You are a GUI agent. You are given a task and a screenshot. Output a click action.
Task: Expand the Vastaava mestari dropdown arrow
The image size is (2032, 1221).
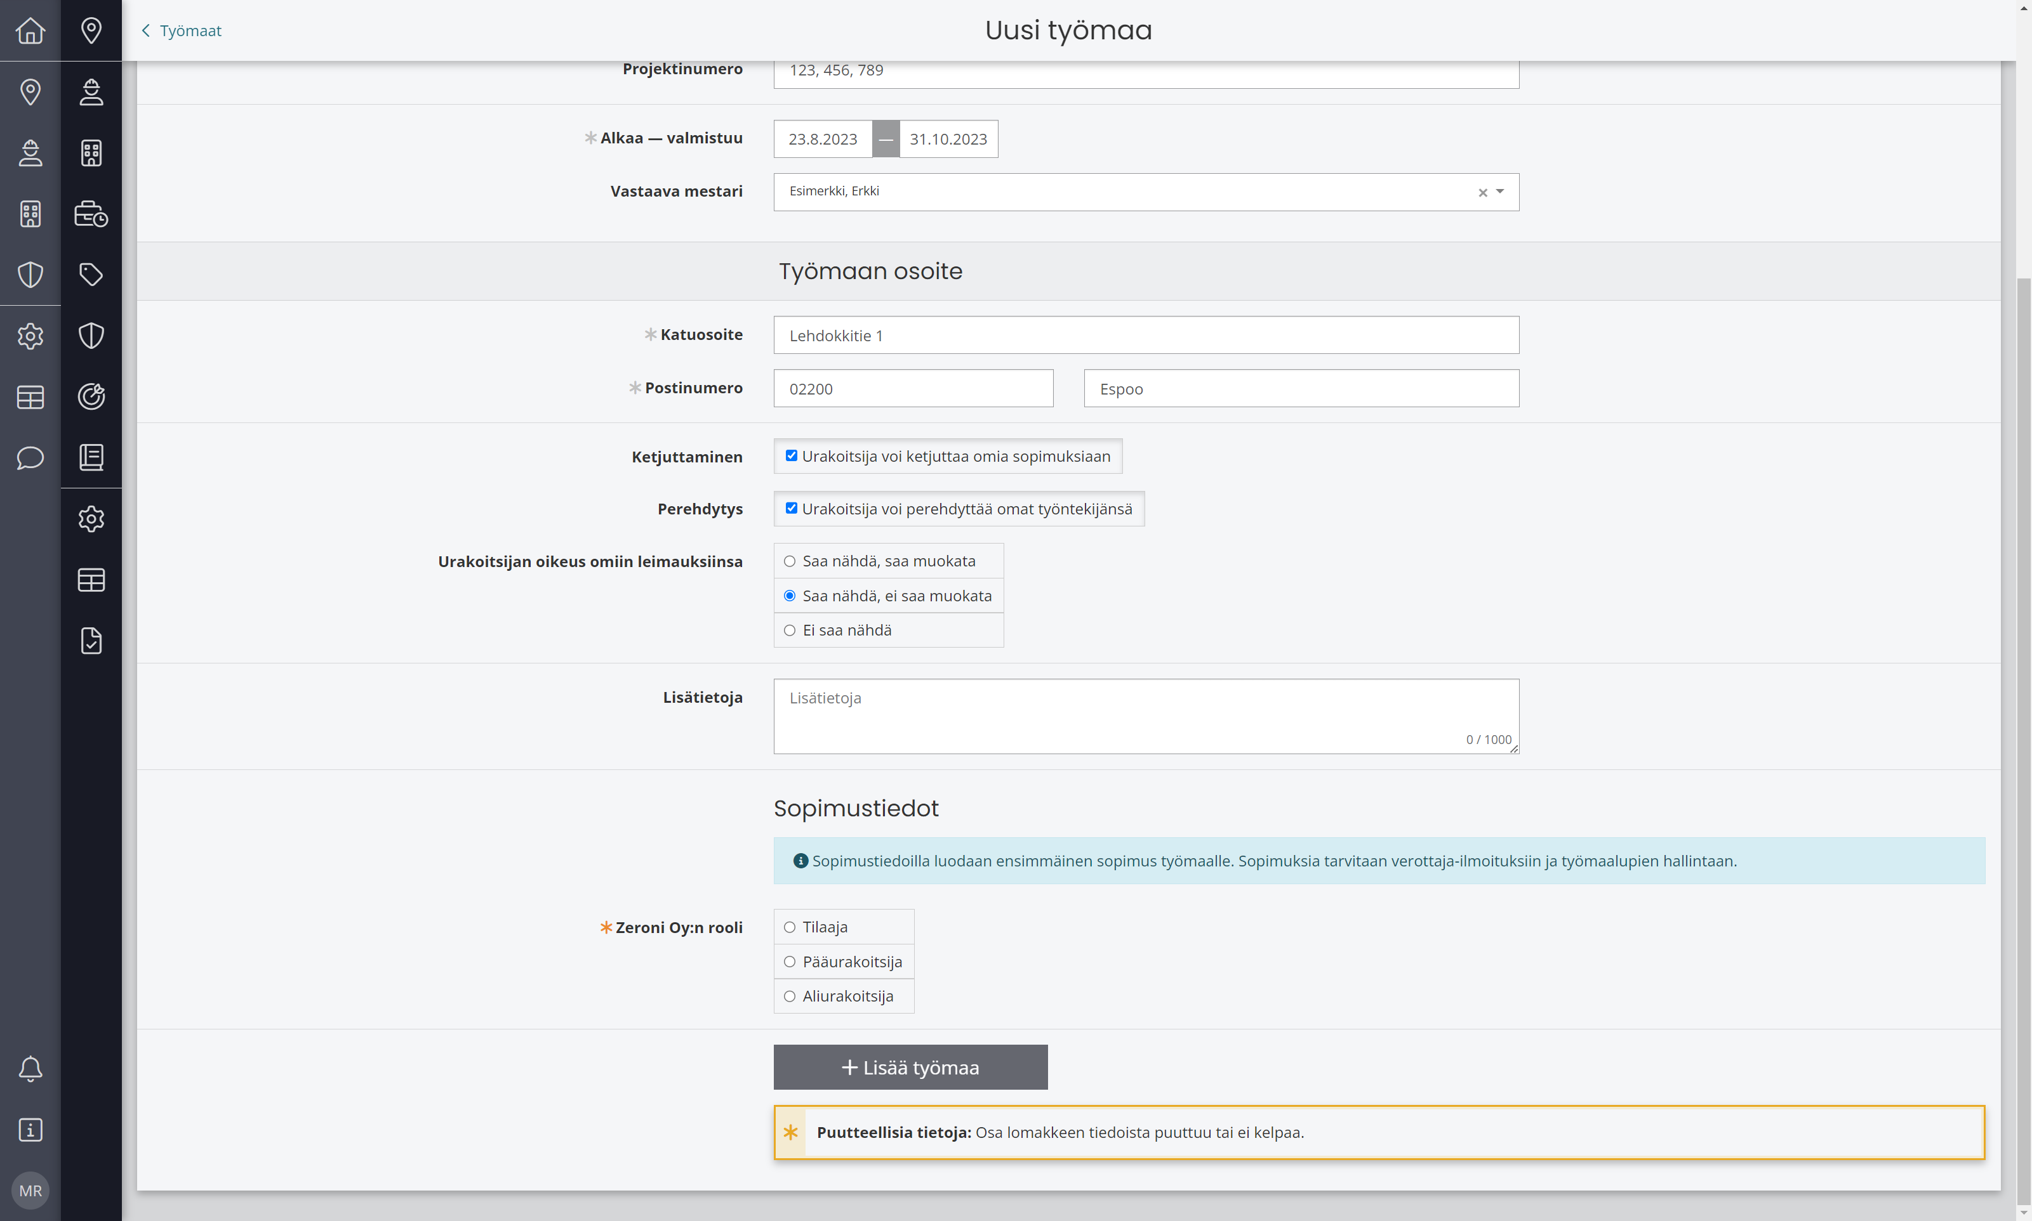tap(1500, 192)
